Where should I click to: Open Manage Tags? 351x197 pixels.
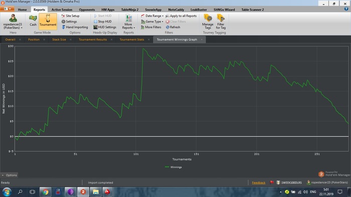(x=208, y=21)
